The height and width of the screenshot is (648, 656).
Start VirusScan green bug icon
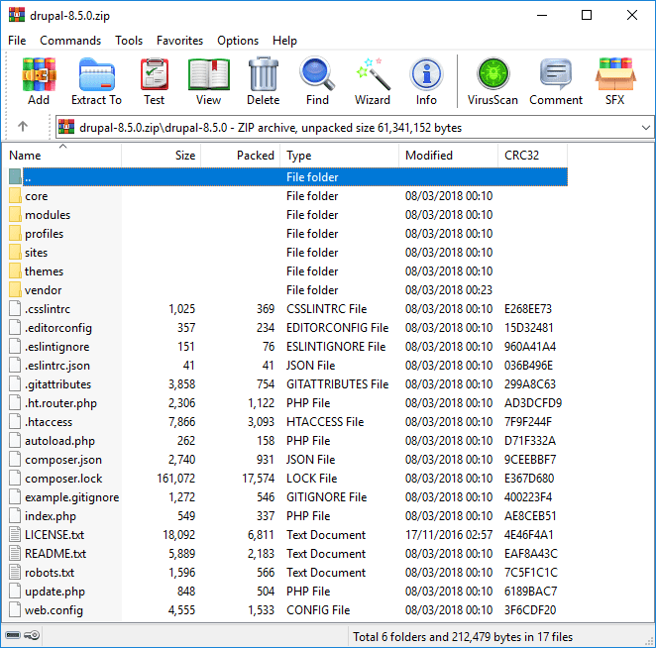coord(492,74)
